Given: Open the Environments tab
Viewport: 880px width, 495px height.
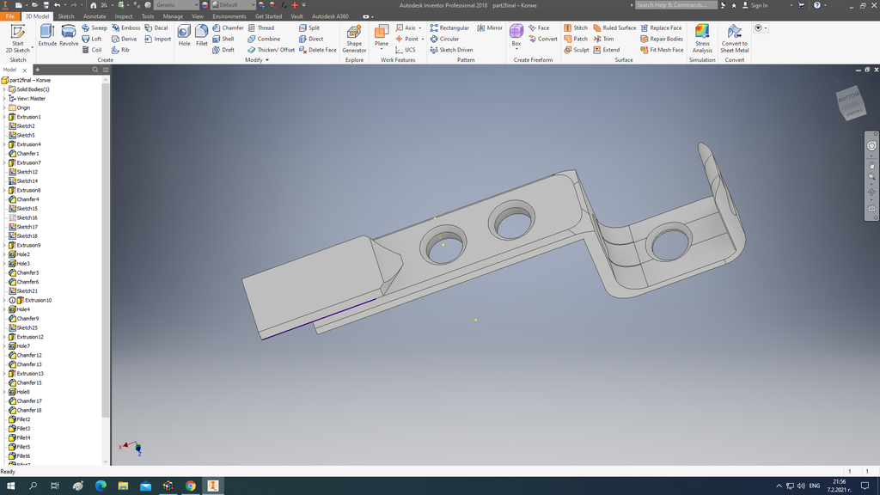Looking at the screenshot, I should 229,16.
